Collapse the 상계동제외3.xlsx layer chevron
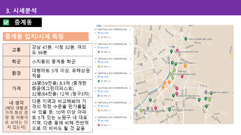This screenshot has height=135, width=241. (95, 62)
